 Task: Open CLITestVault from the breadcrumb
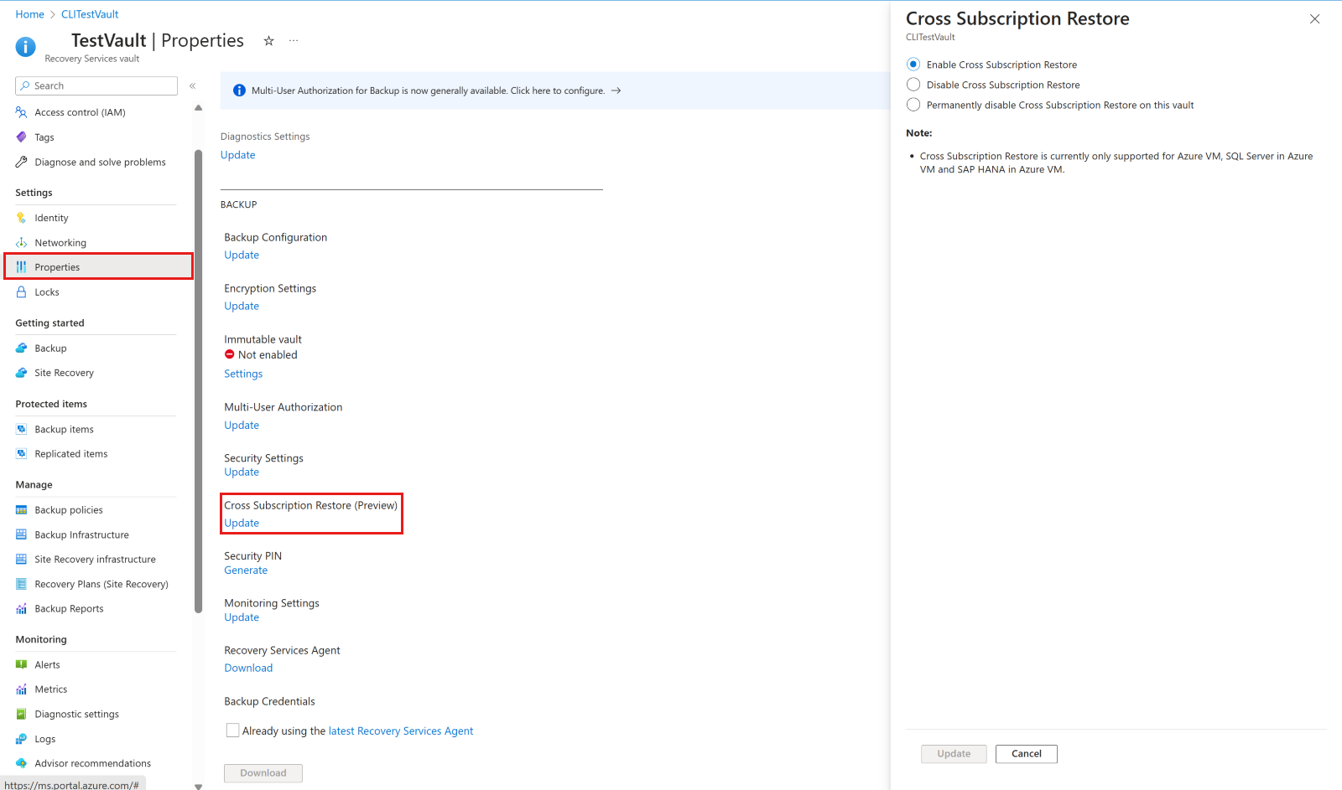click(89, 13)
